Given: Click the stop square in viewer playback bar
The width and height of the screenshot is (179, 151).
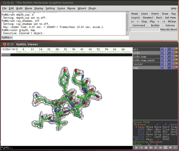Looking at the screenshot, I should pos(146,147).
